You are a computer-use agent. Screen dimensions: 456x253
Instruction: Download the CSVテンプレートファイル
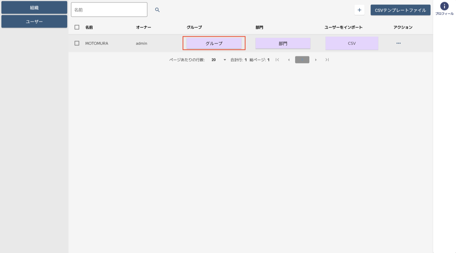pos(400,10)
